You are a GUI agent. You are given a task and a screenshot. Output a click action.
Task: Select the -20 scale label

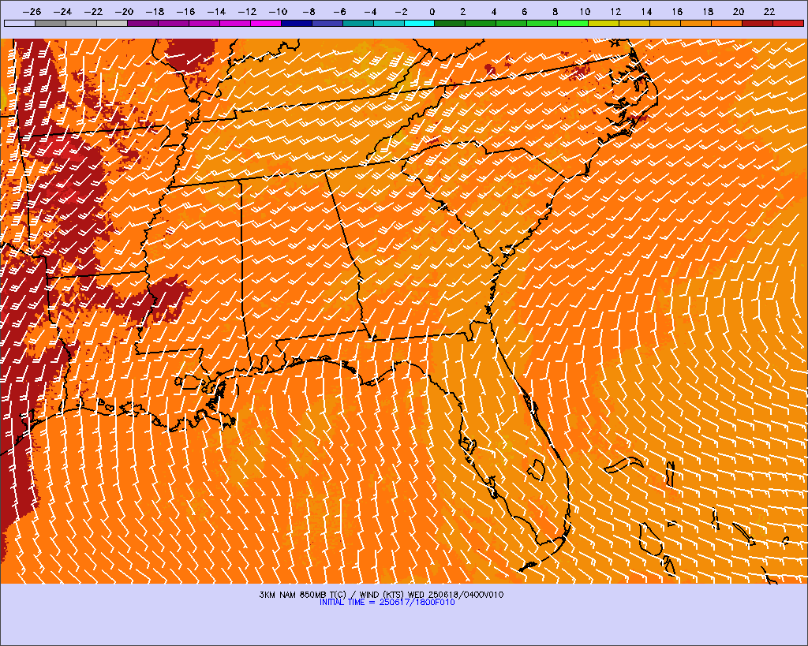click(x=124, y=11)
